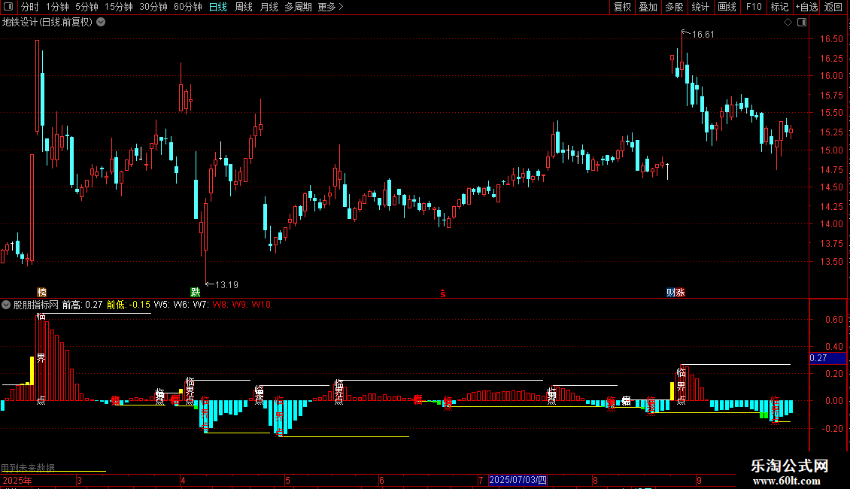Click the 榜 marker below the candles

pos(41,292)
